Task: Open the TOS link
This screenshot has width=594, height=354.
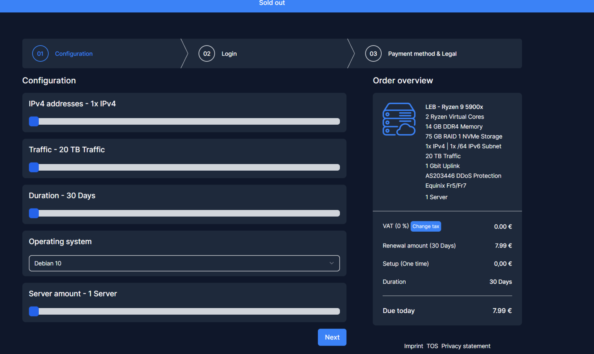Action: [432, 346]
